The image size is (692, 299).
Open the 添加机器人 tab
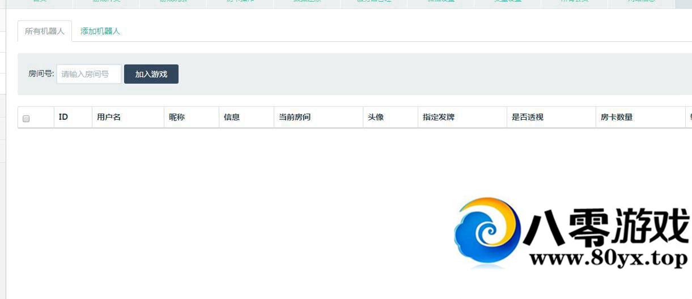(100, 31)
